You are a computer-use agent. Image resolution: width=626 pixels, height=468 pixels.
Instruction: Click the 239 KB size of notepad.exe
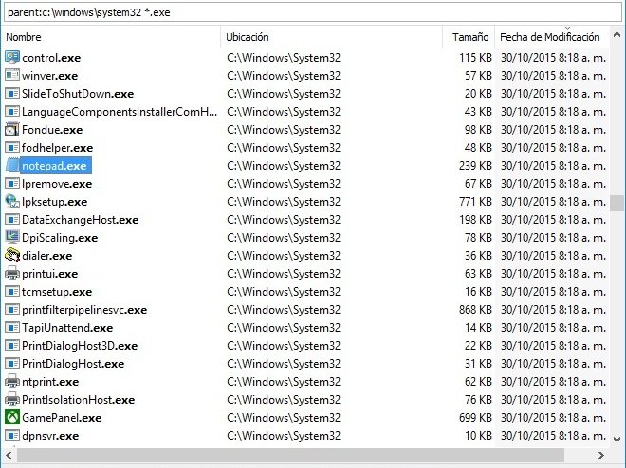(475, 166)
